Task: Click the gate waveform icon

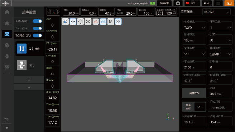Action: pyautogui.click(x=22, y=65)
